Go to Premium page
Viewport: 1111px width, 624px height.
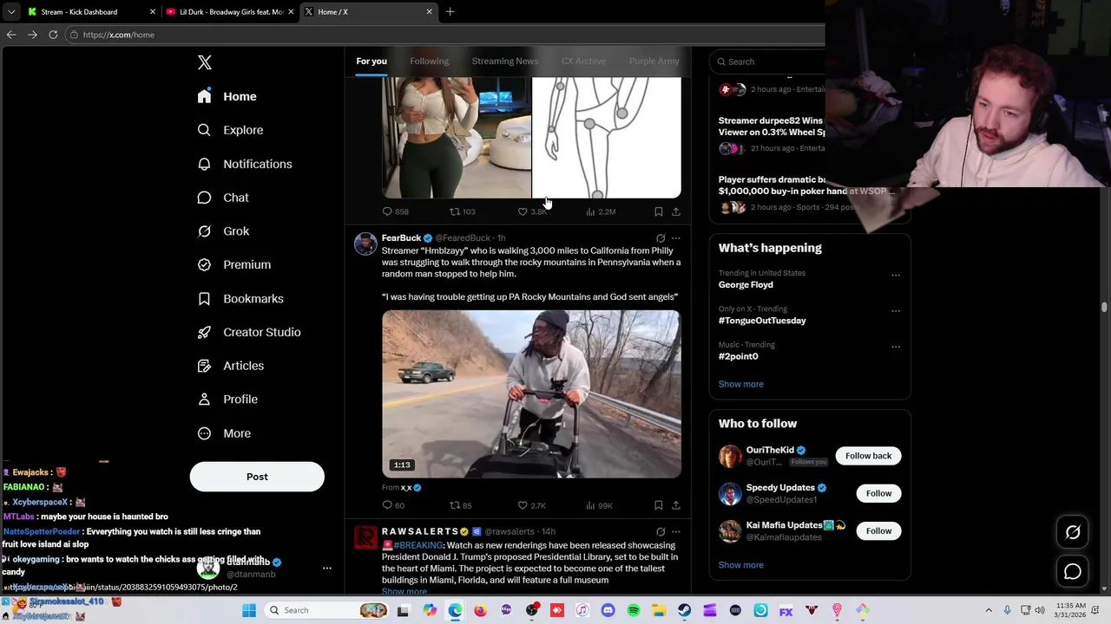click(234, 264)
